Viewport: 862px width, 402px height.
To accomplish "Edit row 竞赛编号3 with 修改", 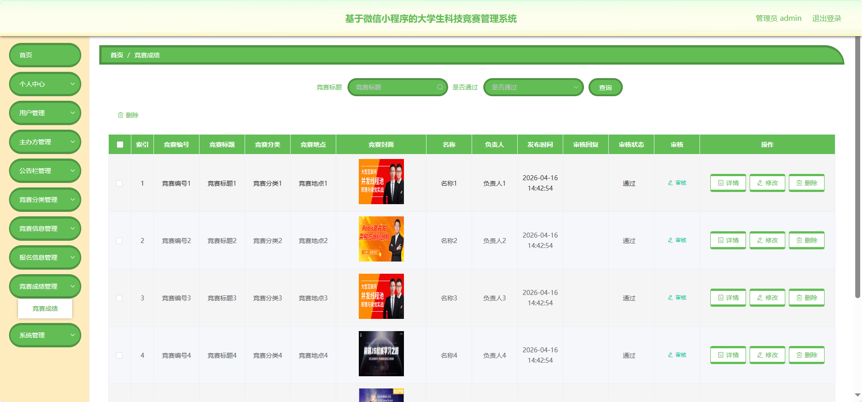I will pyautogui.click(x=767, y=298).
